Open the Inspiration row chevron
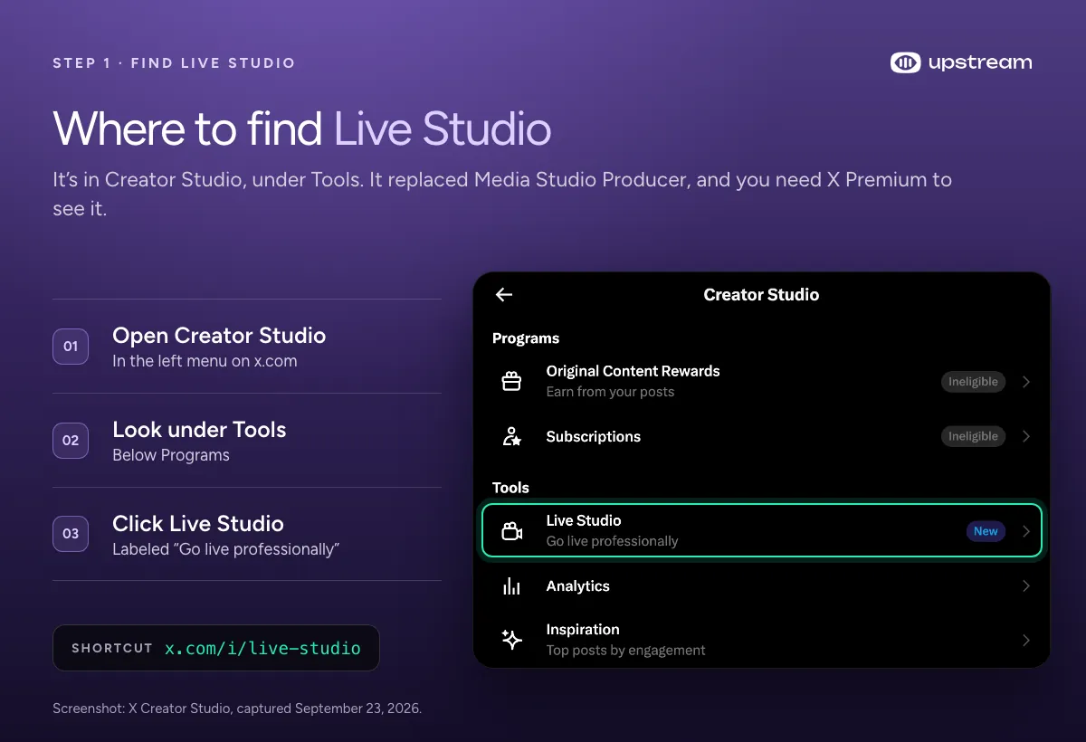Image resolution: width=1086 pixels, height=742 pixels. pos(1026,640)
